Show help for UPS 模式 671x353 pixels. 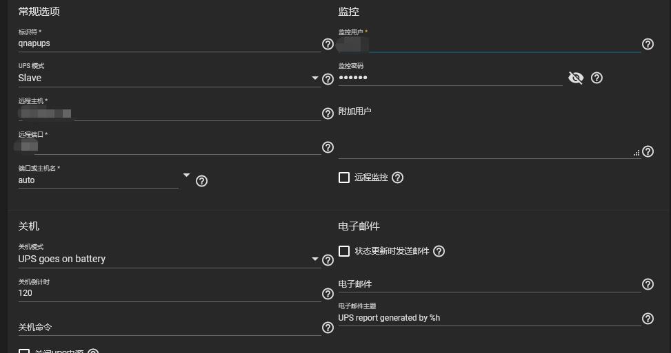coord(328,79)
